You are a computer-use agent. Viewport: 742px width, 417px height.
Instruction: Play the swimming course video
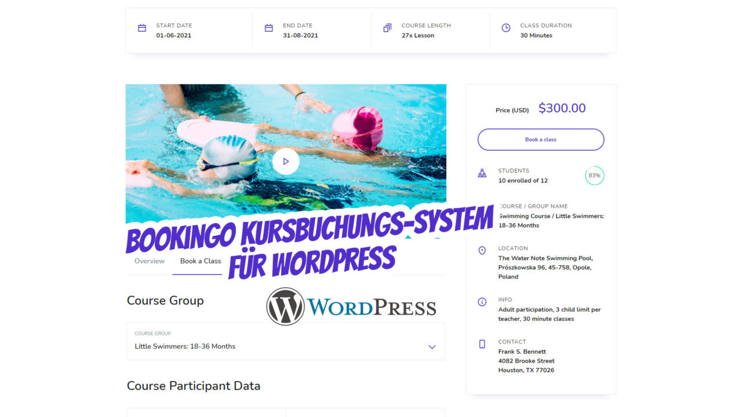(x=286, y=162)
